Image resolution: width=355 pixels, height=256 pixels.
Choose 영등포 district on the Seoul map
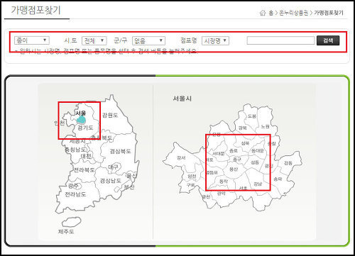click(212, 172)
